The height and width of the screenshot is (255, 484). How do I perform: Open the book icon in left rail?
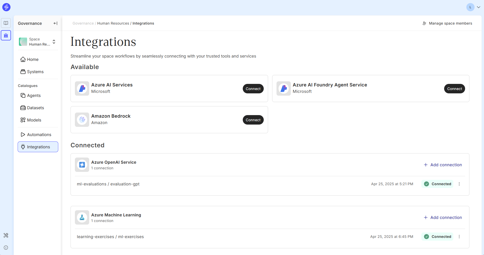[6, 23]
